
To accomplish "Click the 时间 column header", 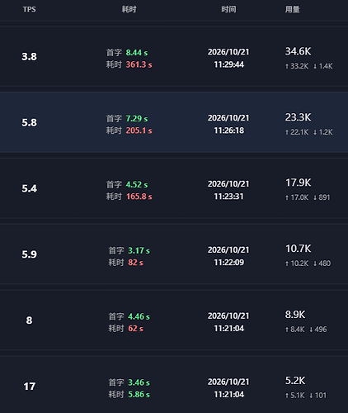I will (x=228, y=9).
